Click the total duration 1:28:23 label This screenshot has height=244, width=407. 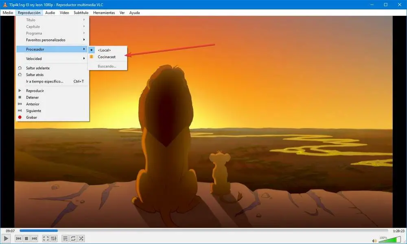point(398,231)
